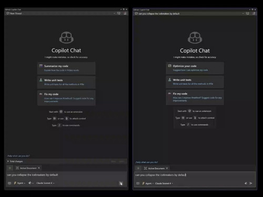Focus the chat input in right window
Viewport: 263px width, 197px height.
[x=195, y=175]
